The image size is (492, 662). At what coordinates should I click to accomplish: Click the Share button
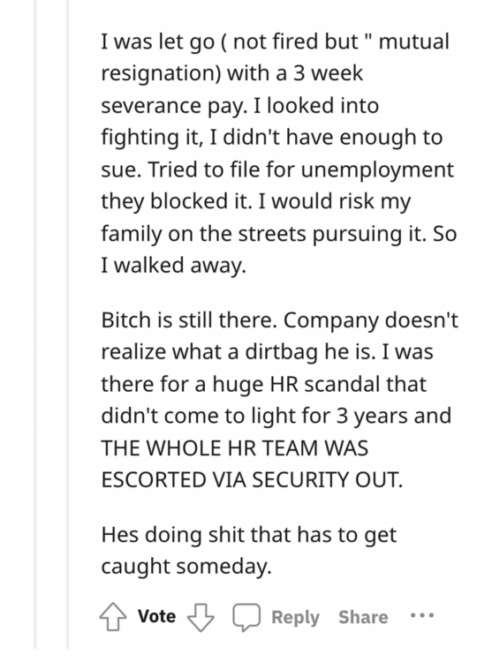pos(363,617)
